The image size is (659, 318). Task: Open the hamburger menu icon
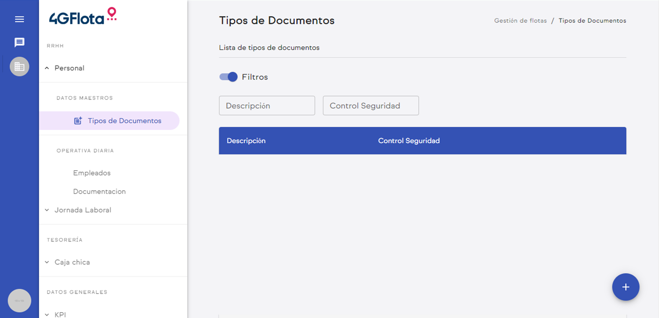point(20,20)
